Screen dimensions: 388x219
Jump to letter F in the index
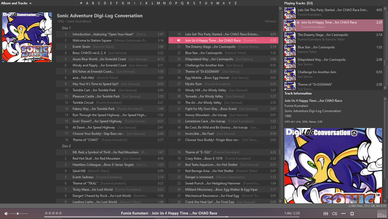click(117, 3)
